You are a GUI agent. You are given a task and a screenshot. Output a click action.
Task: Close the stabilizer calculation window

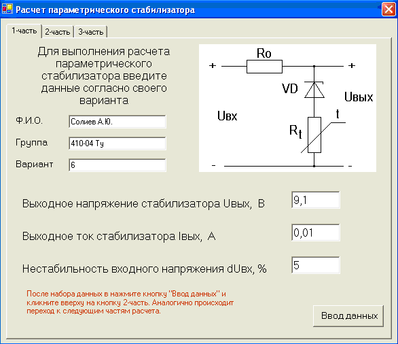pos(388,10)
